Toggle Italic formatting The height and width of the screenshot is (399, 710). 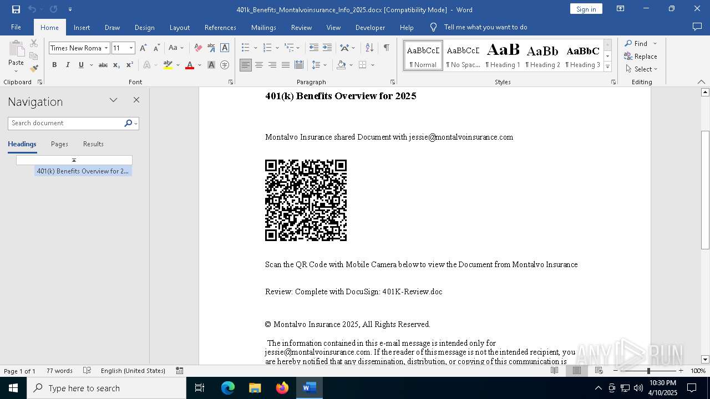coord(68,65)
